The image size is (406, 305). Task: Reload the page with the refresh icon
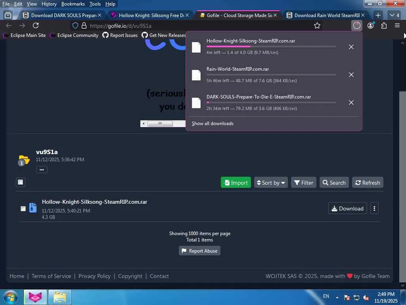click(x=36, y=25)
